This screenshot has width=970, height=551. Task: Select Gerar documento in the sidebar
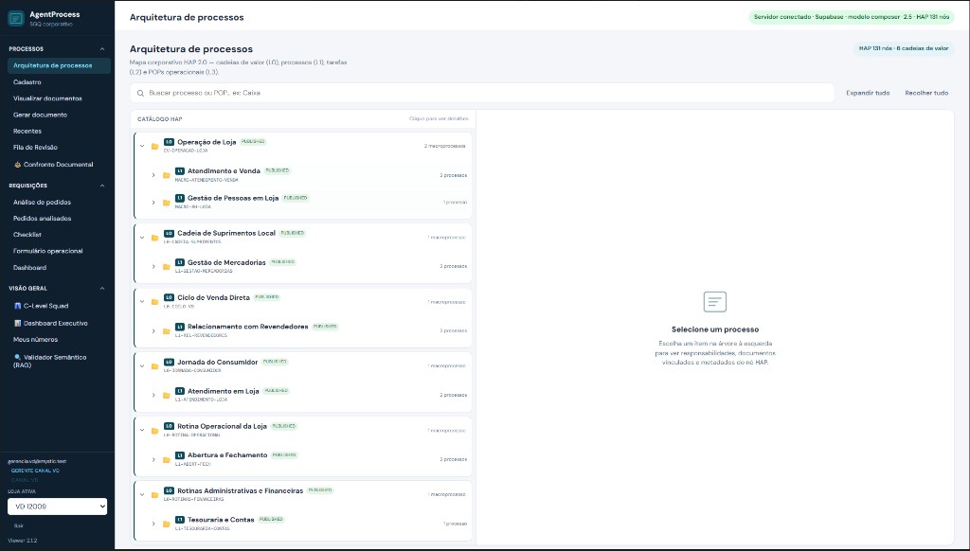[40, 115]
